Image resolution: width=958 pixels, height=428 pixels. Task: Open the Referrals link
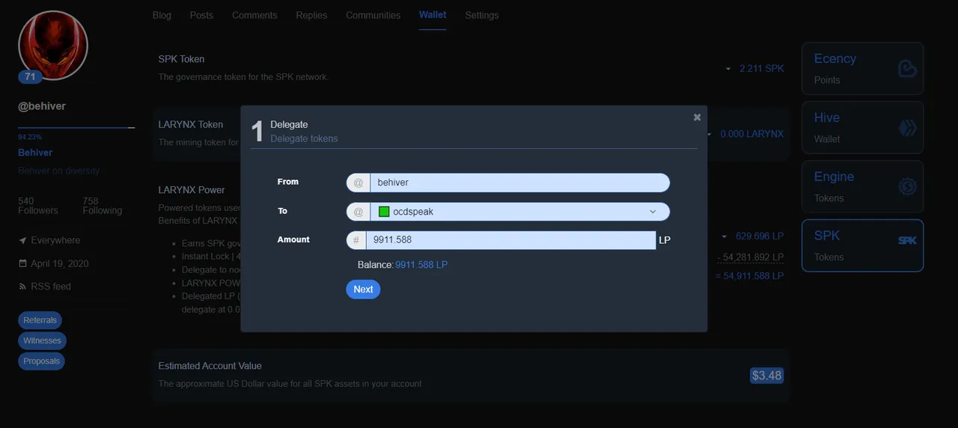pyautogui.click(x=40, y=320)
